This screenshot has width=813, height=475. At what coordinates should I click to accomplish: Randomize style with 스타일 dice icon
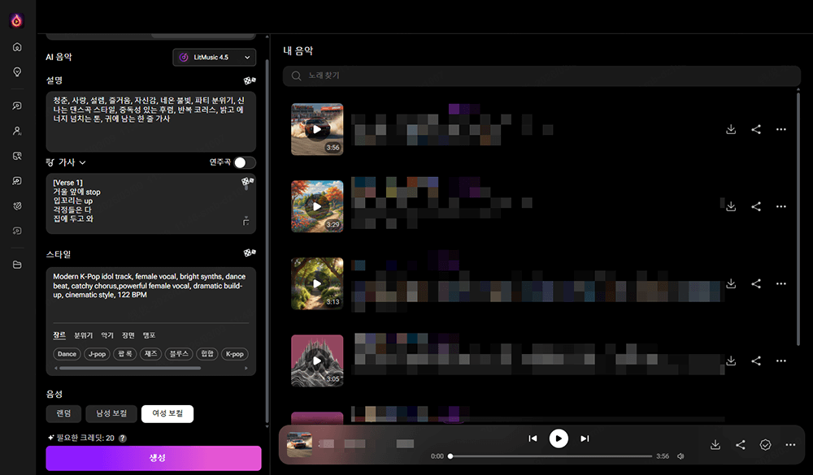point(250,254)
